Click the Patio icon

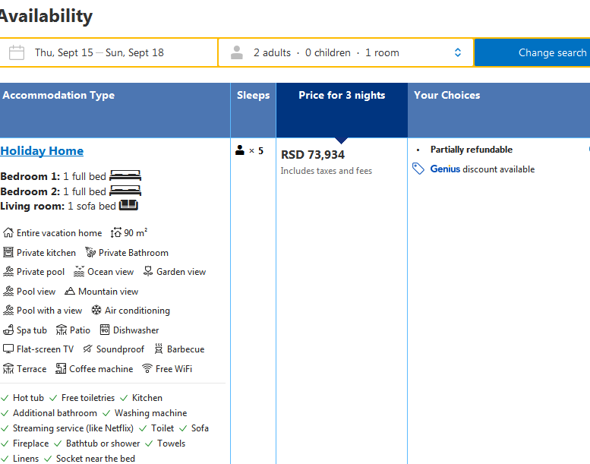(62, 330)
